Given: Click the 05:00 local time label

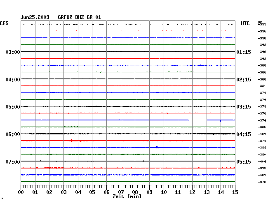Looking at the screenshot, I should point(13,107).
